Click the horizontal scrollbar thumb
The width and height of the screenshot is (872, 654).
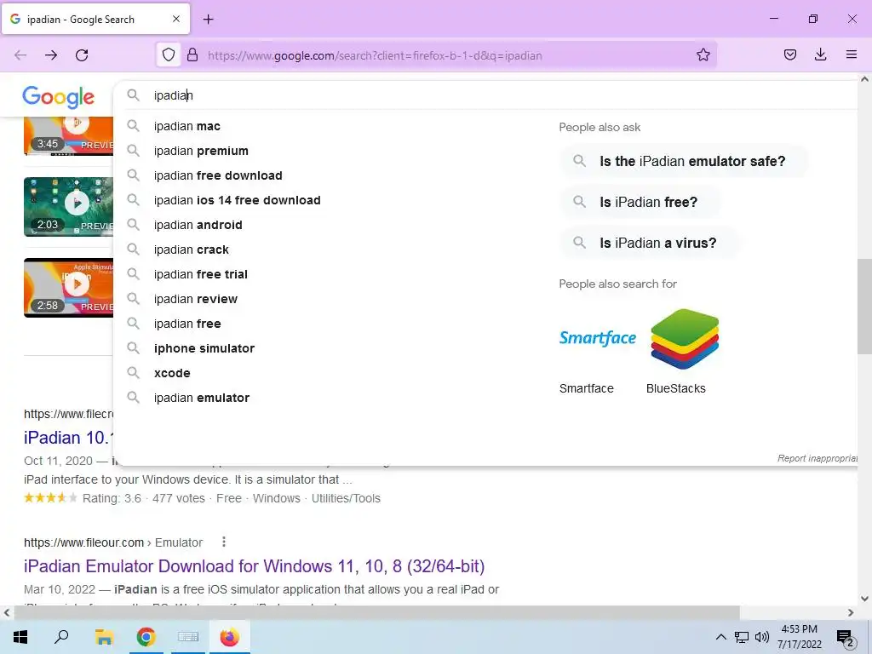(x=376, y=612)
